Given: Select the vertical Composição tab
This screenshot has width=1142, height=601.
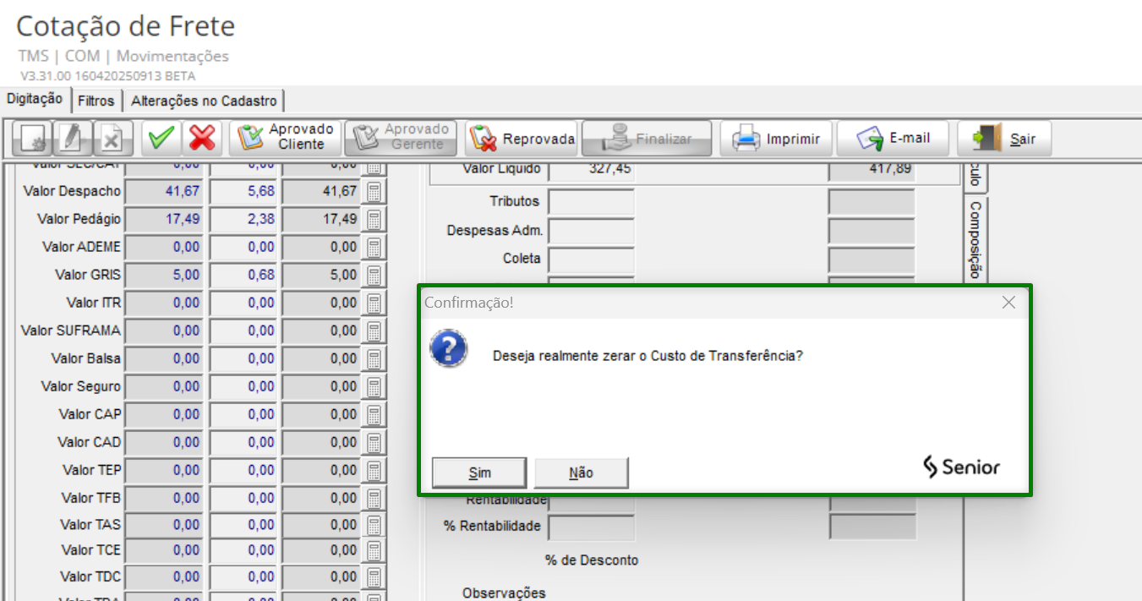Looking at the screenshot, I should (975, 239).
